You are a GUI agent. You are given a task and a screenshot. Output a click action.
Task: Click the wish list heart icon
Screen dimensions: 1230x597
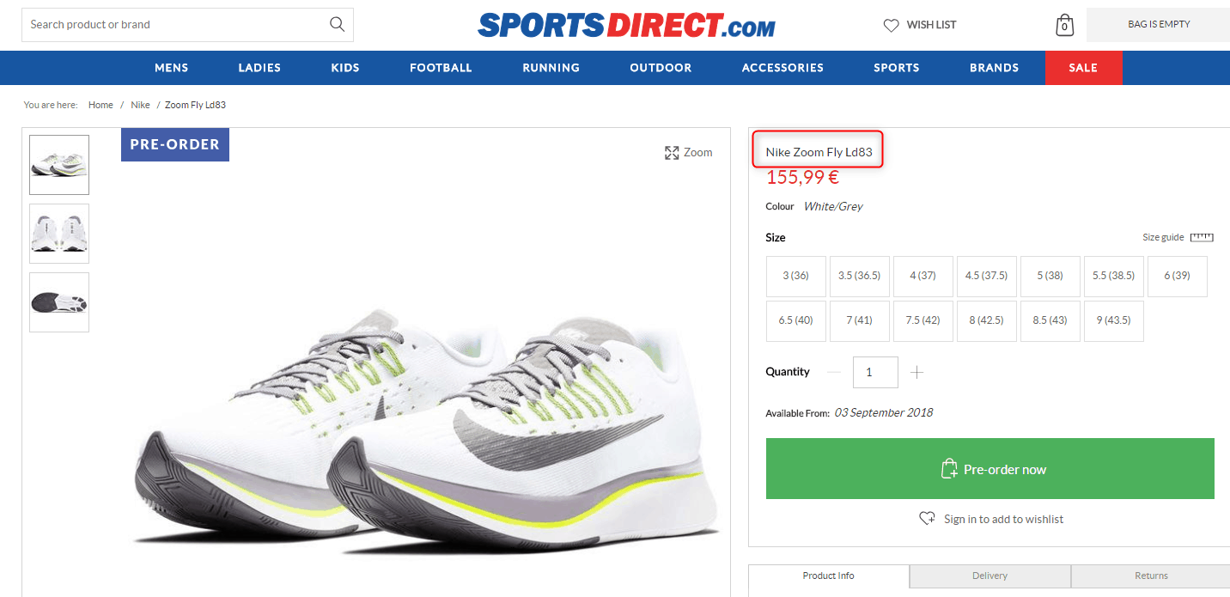pos(891,25)
